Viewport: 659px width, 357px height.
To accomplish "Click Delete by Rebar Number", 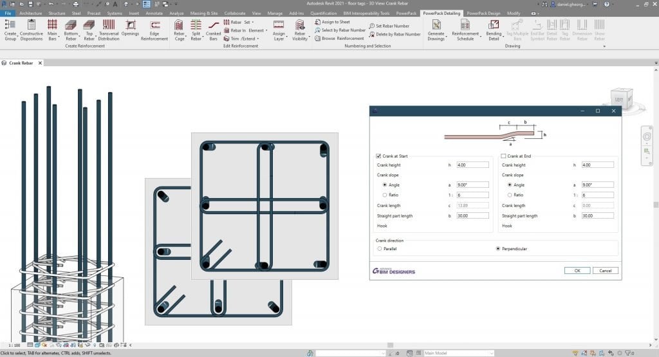I will 394,34.
